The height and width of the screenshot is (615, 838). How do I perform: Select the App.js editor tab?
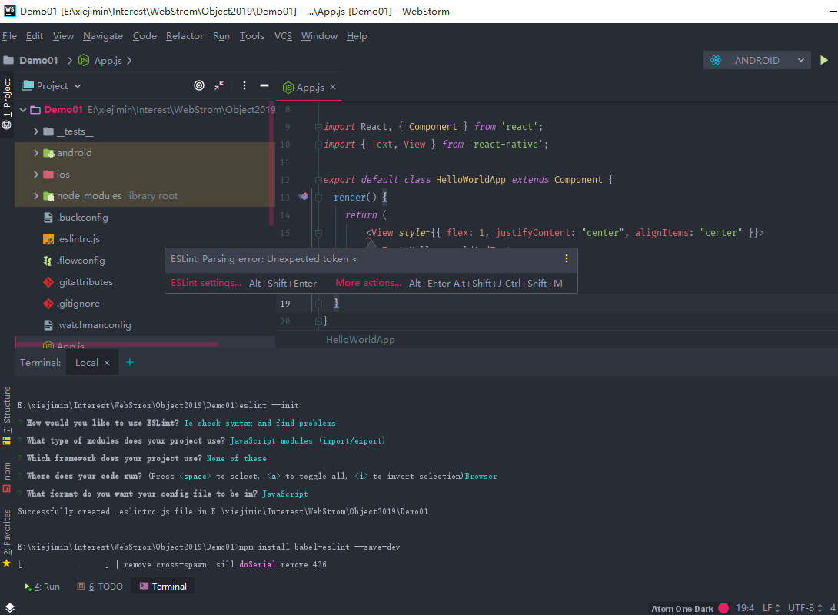point(309,87)
